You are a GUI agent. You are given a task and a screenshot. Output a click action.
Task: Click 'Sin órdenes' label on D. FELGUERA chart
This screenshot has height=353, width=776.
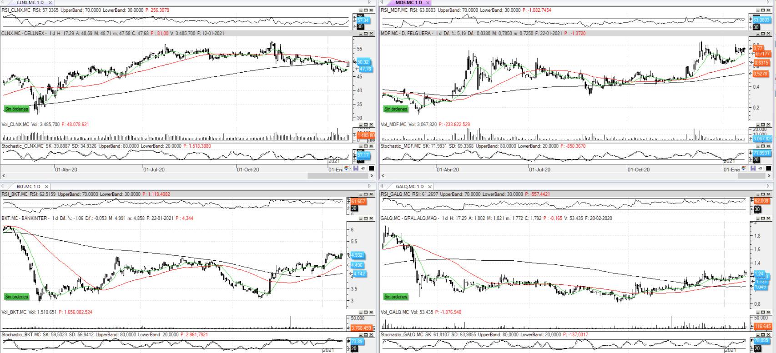(396, 109)
